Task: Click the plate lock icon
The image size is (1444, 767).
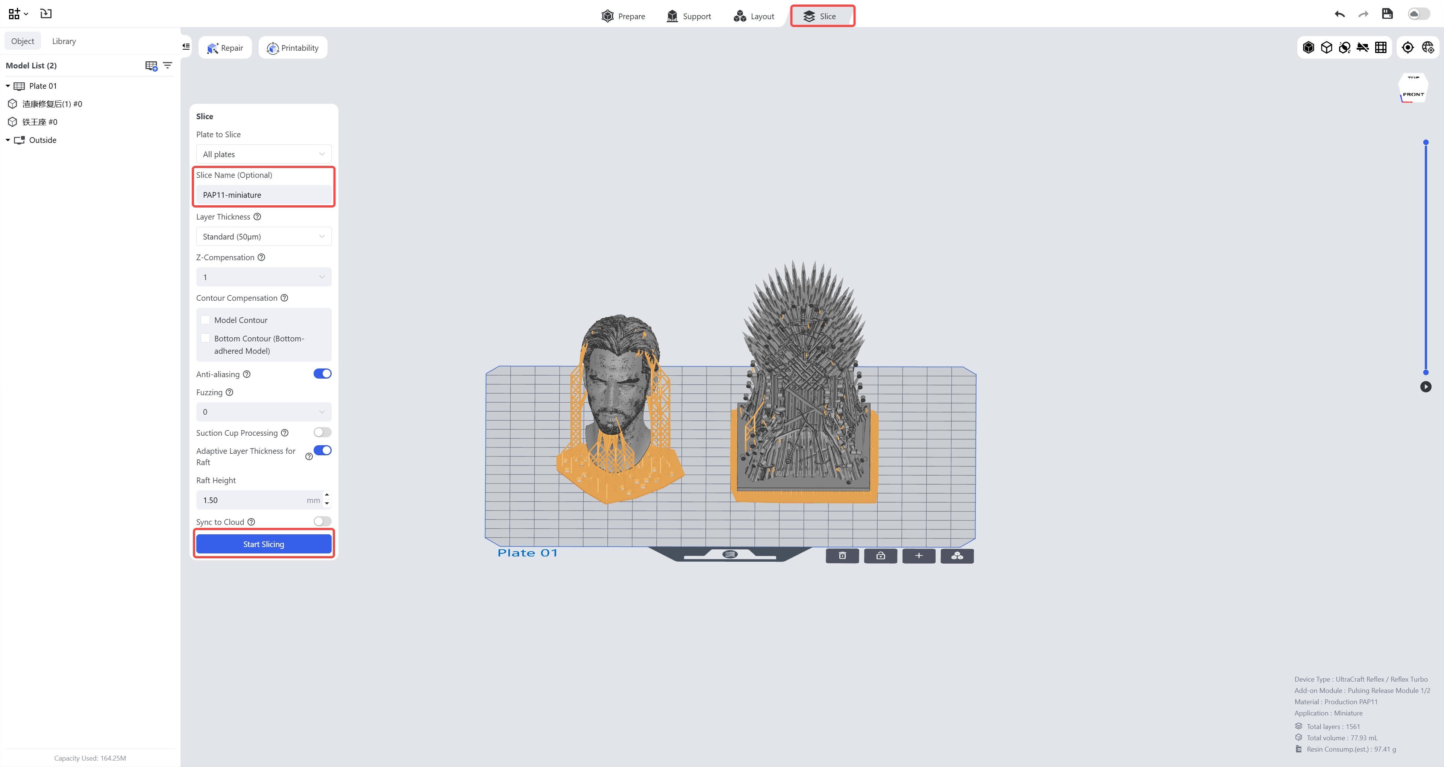Action: point(881,556)
